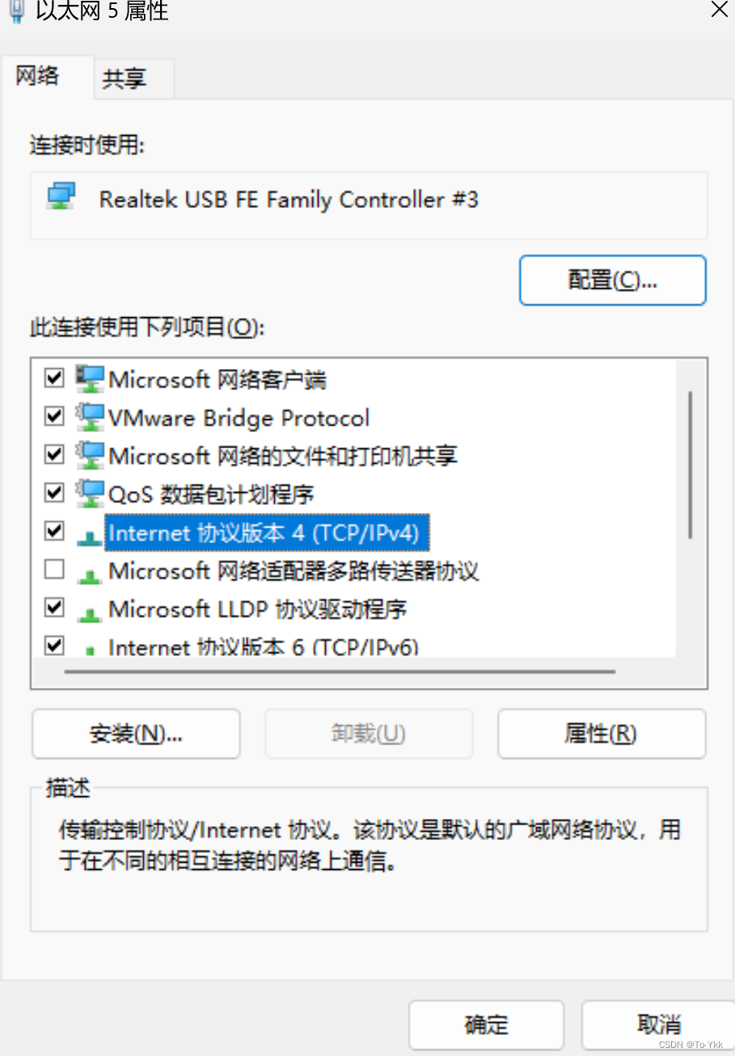Toggle the QoS 数据包计划程序 checkbox
This screenshot has width=735, height=1056.
tap(54, 492)
